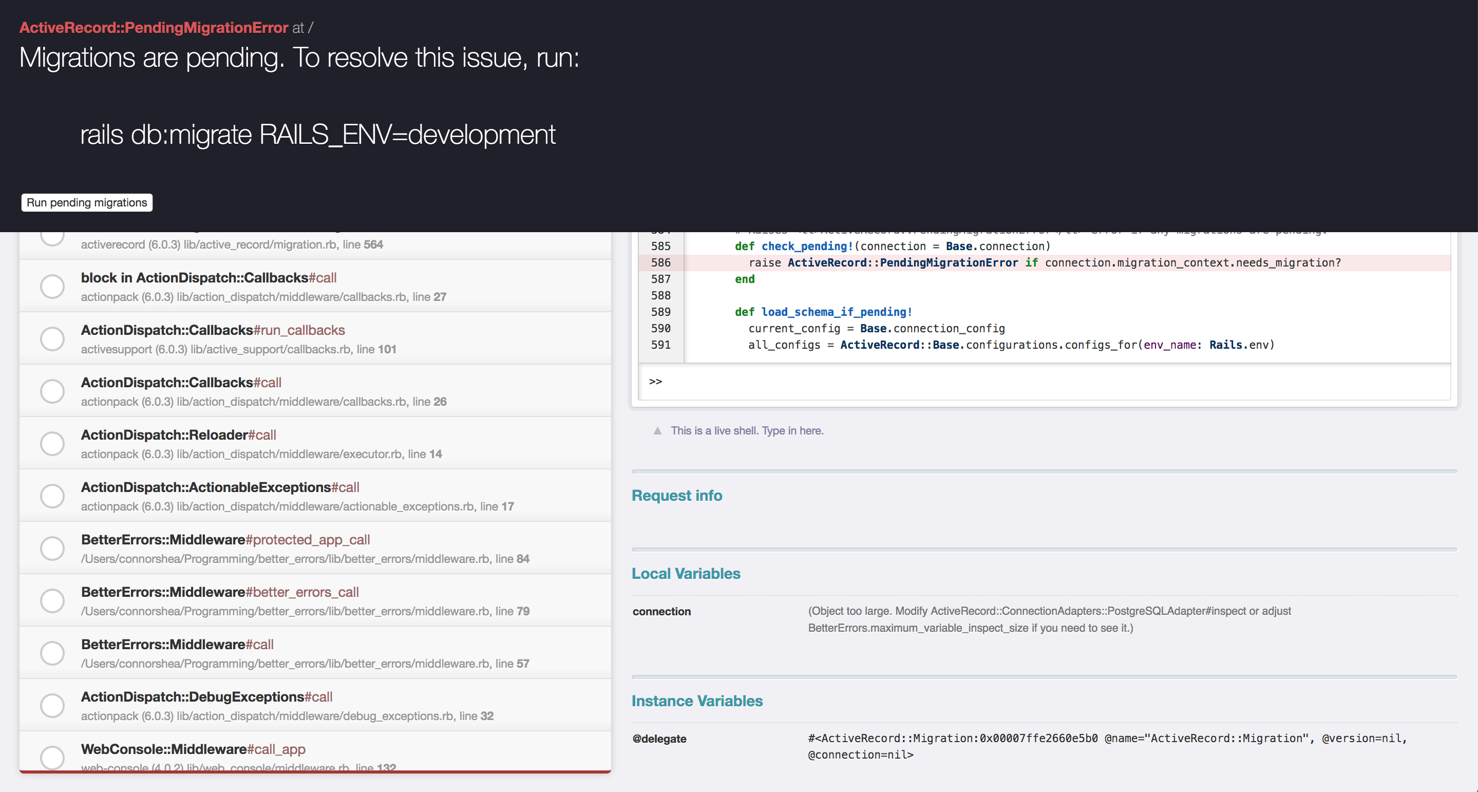Click the middleware.rb, line 57 file path

coord(305,664)
